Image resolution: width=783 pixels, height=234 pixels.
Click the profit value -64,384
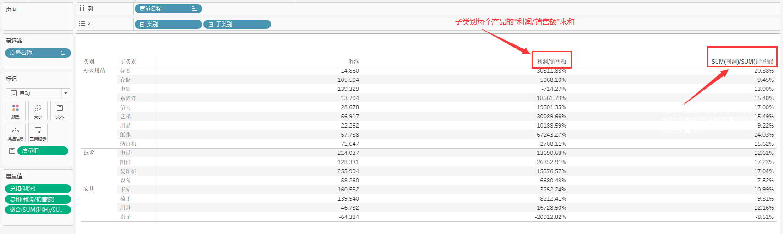coord(349,217)
